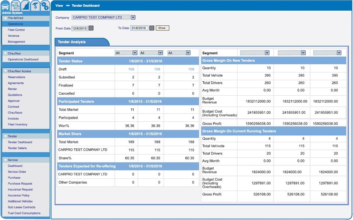Open the reports chart module icon
This screenshot has height=220, width=353.
pos(15,6)
